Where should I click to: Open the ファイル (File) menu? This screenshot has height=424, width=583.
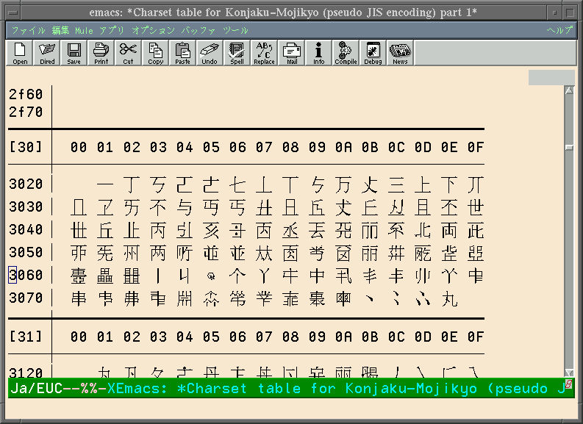click(x=28, y=30)
